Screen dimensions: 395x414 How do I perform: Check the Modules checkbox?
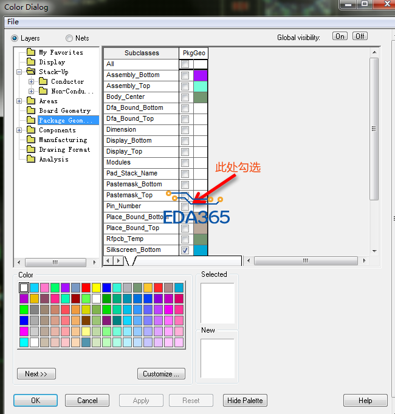[185, 163]
